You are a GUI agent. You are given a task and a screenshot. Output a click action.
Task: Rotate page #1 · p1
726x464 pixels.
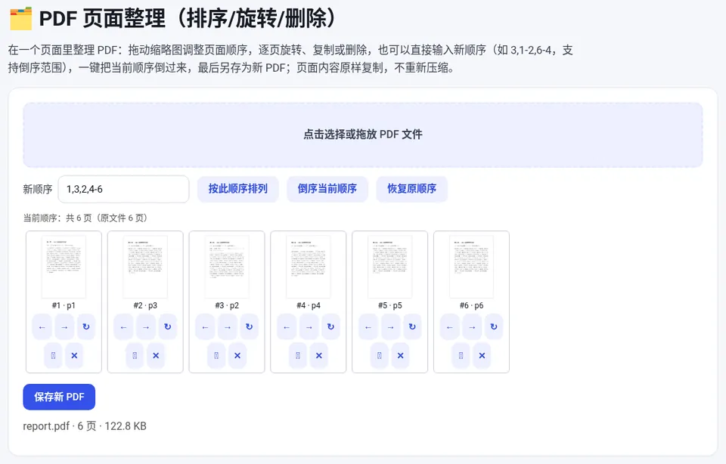pyautogui.click(x=86, y=327)
